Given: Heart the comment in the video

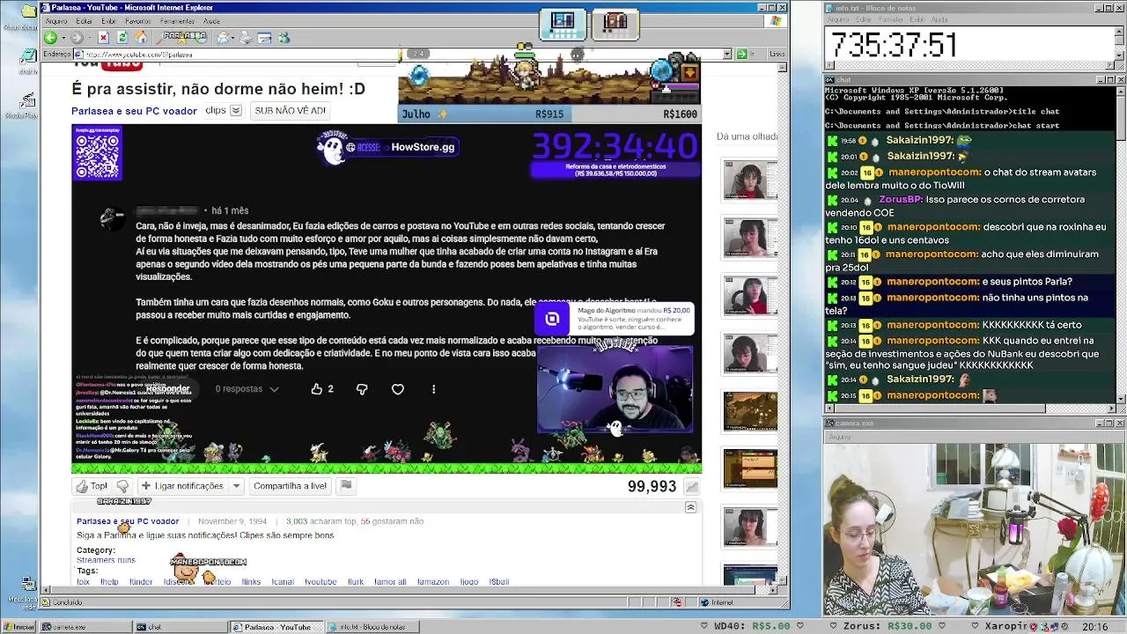Looking at the screenshot, I should pyautogui.click(x=398, y=389).
